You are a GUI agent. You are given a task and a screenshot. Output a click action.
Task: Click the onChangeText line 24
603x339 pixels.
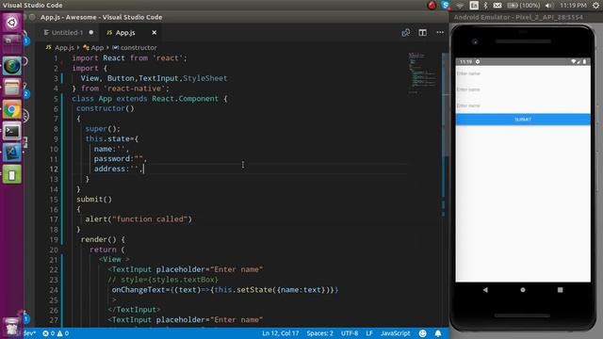click(x=225, y=290)
